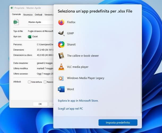162x133 pixels.
Task: Switch to the Sicurezza tab
Action: tap(28, 15)
